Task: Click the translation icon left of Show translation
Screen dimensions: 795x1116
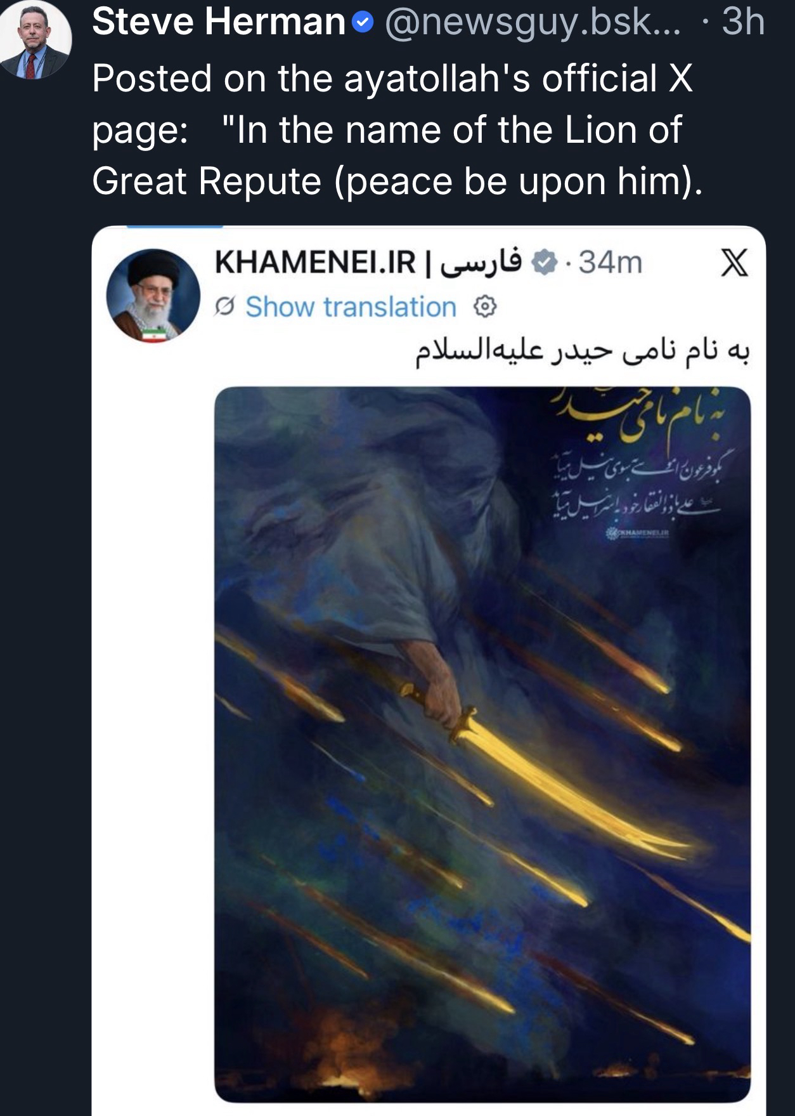Action: click(x=225, y=307)
